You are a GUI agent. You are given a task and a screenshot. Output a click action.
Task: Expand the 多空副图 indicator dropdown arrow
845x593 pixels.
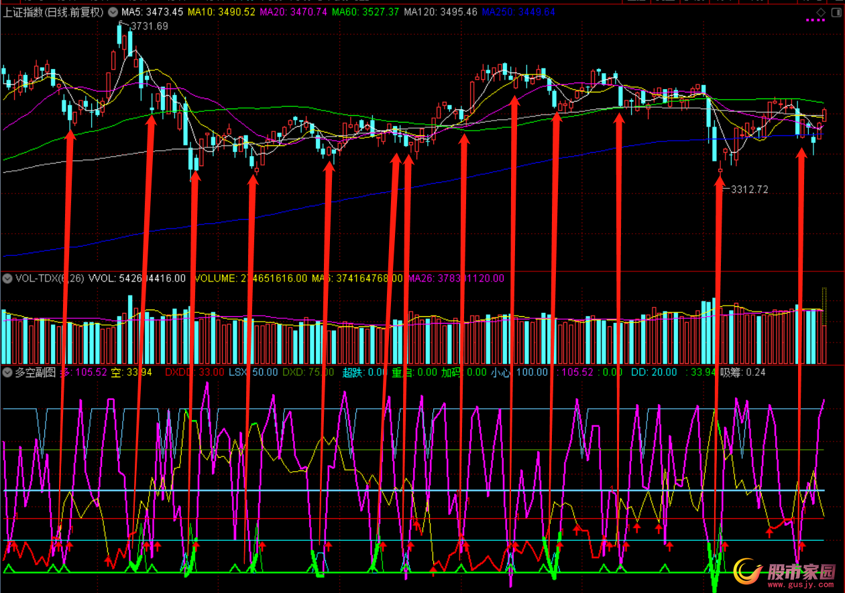point(8,372)
